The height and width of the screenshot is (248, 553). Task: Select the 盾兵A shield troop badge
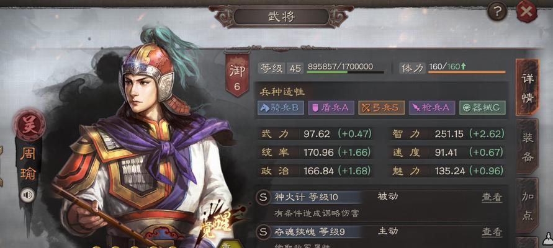tap(331, 108)
